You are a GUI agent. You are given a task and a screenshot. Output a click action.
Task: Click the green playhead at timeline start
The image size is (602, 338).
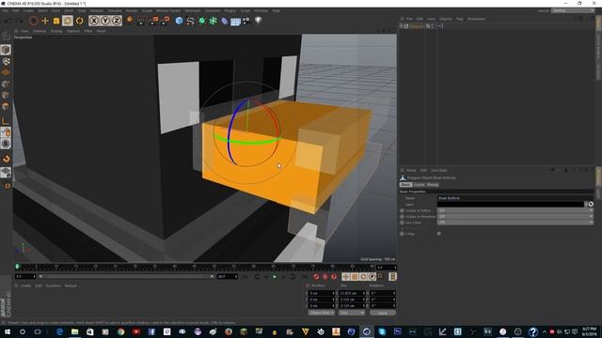17,267
